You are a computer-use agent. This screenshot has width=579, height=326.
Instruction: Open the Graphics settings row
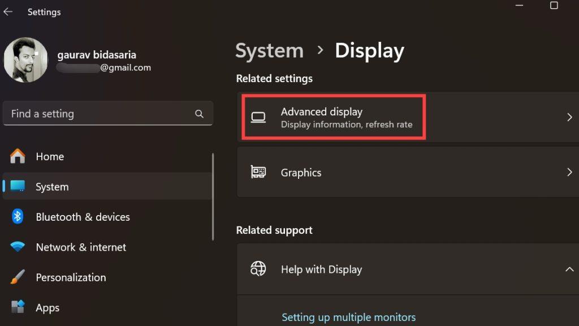tap(408, 172)
